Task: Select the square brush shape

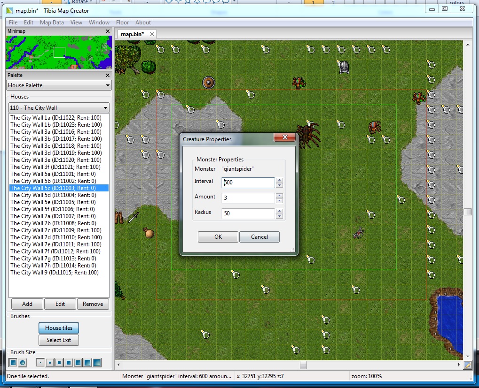Action: (x=13, y=363)
